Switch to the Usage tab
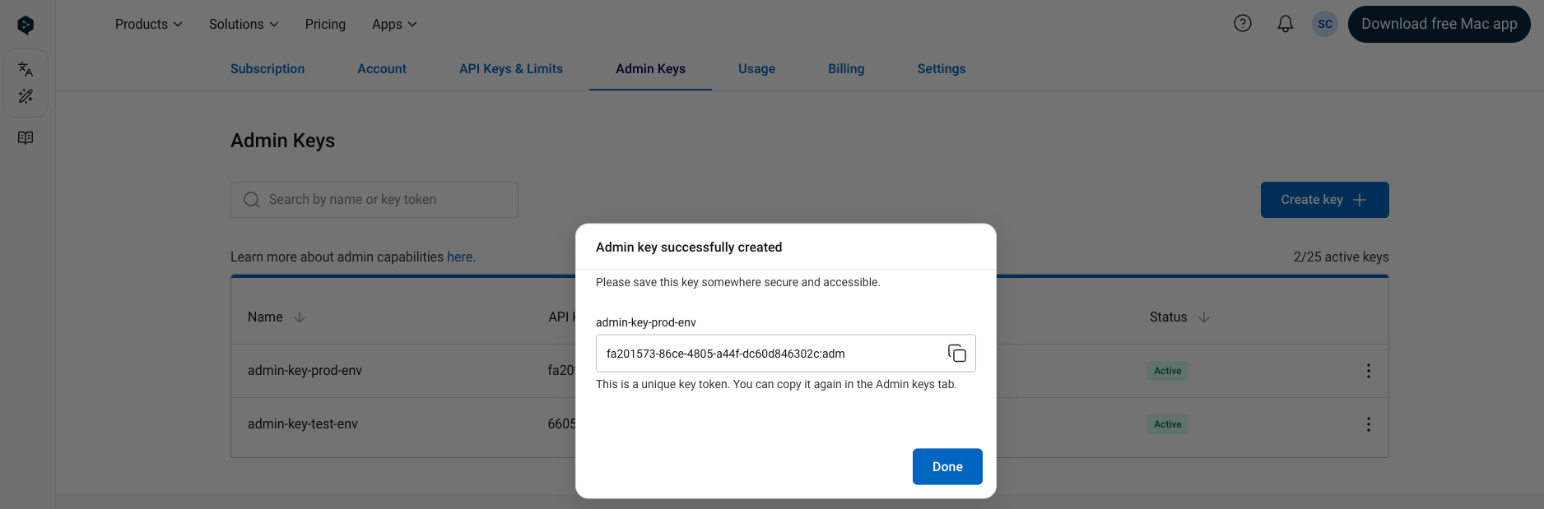This screenshot has width=1544, height=509. click(x=756, y=69)
